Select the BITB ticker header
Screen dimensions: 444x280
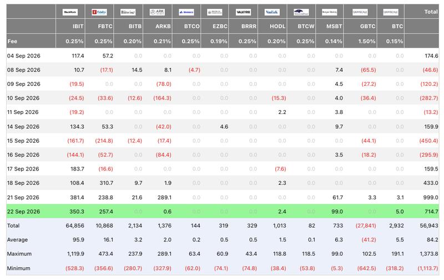(135, 26)
